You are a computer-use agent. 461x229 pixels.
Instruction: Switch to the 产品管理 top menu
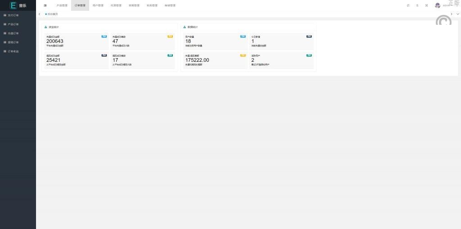(x=62, y=5)
